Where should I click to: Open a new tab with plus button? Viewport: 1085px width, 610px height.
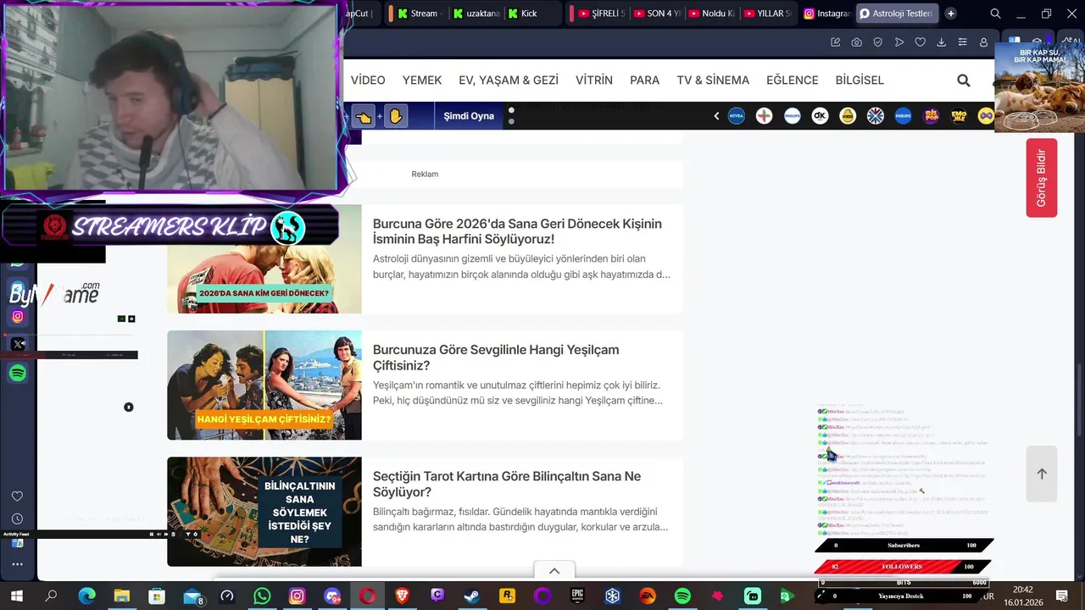coord(951,14)
